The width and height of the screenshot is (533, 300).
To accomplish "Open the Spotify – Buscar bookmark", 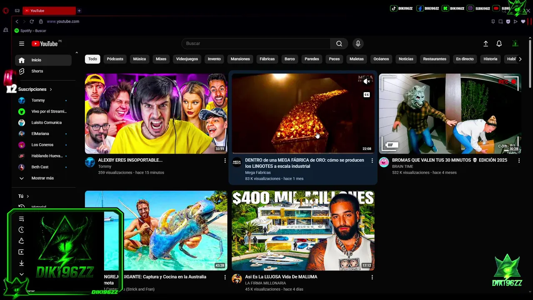I will (30, 31).
